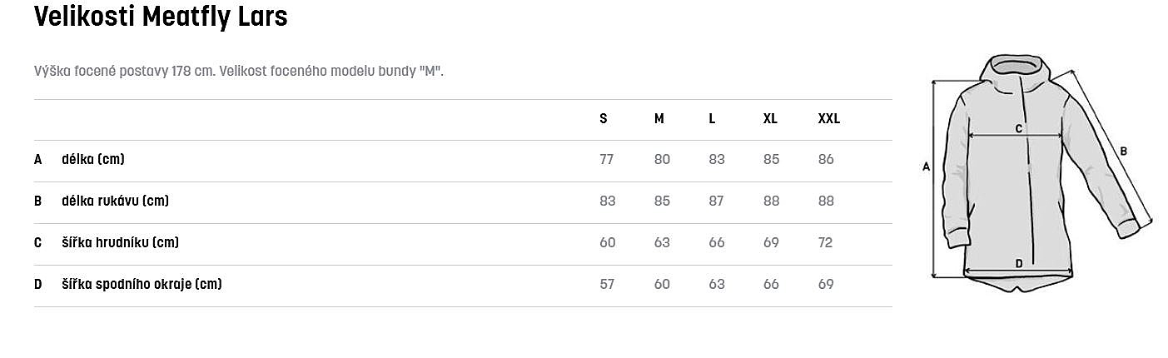Select the S size column header

pyautogui.click(x=603, y=118)
